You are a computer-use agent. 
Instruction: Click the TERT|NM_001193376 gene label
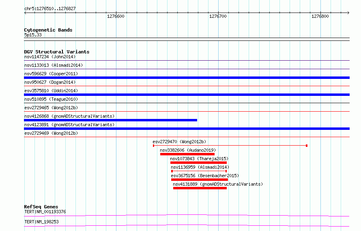[45, 212]
